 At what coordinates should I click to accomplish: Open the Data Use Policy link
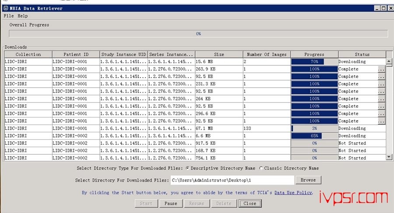tap(293, 193)
